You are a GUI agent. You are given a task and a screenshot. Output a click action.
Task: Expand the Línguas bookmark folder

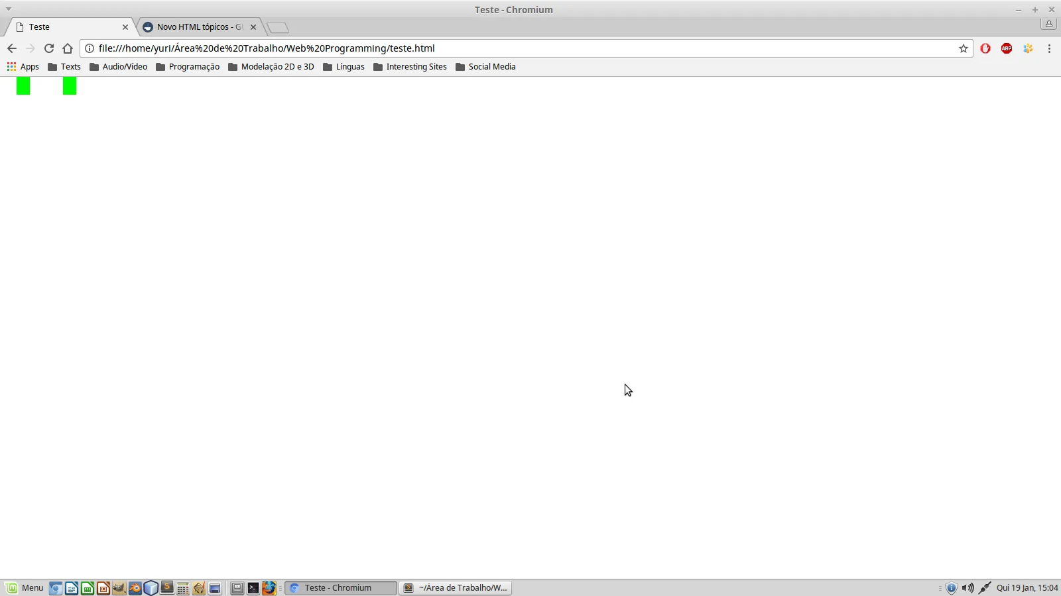tap(343, 67)
